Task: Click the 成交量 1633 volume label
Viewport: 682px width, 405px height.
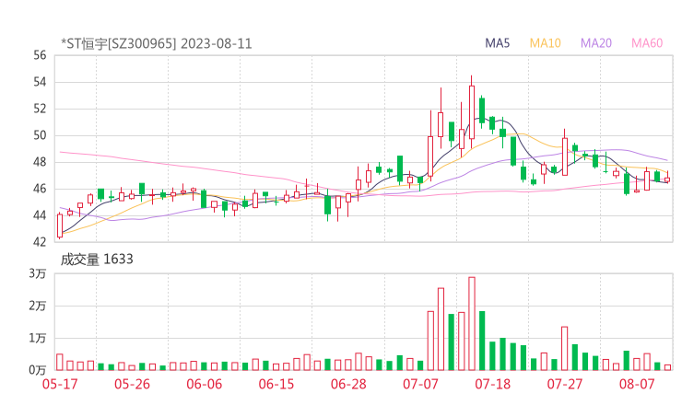Action: pos(97,260)
